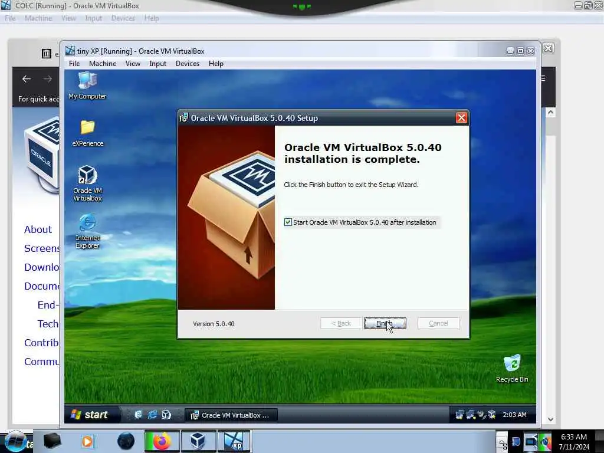The width and height of the screenshot is (604, 453).
Task: Open the browser hamburger menu on the right
Action: click(543, 78)
